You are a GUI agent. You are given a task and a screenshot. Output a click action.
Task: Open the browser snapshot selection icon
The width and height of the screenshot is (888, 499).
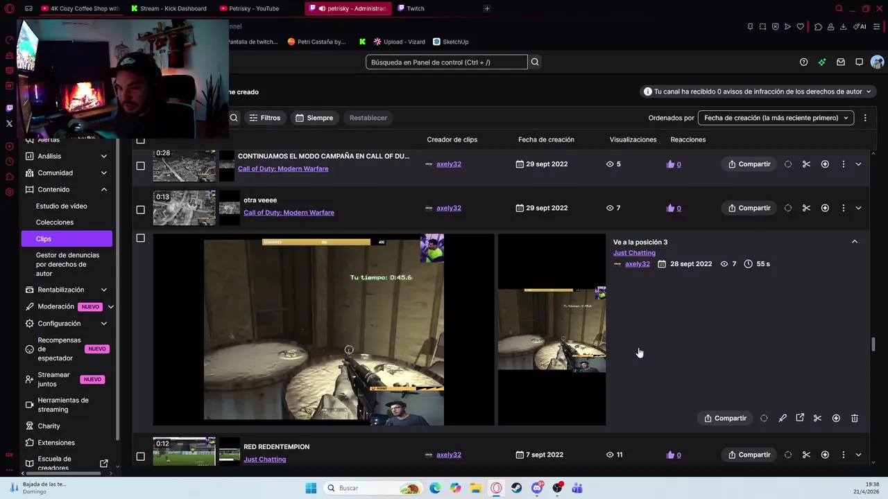click(x=762, y=27)
